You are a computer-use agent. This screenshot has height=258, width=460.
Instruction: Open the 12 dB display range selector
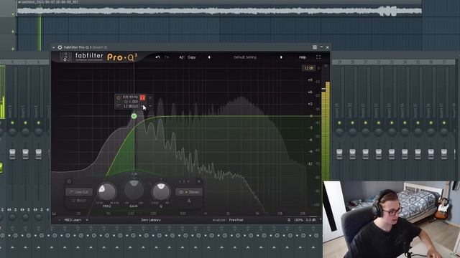click(x=308, y=68)
